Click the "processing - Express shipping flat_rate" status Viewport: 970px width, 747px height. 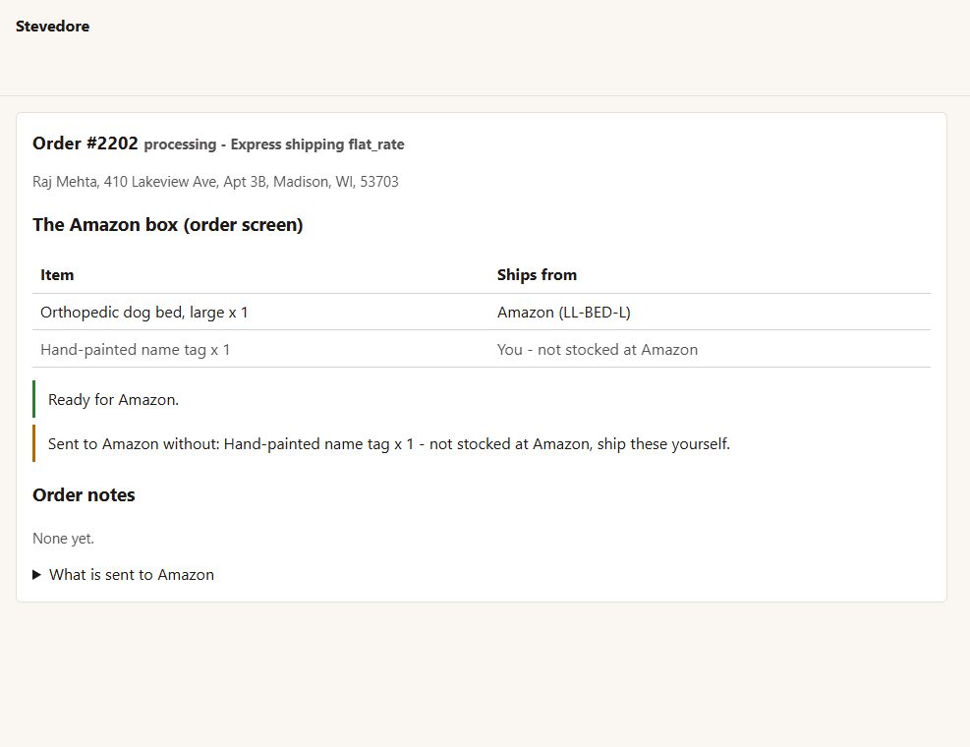pyautogui.click(x=274, y=144)
